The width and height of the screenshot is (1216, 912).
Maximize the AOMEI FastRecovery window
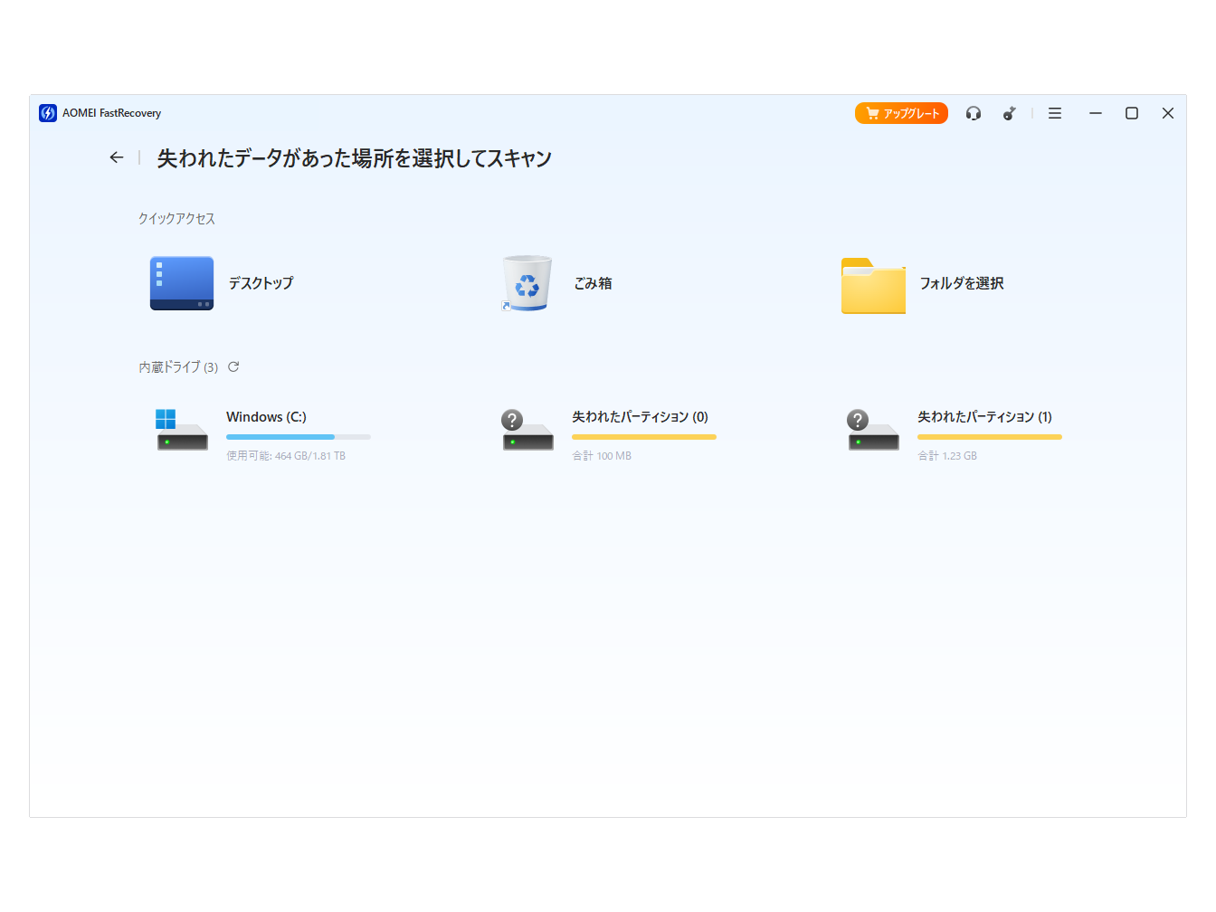point(1132,113)
